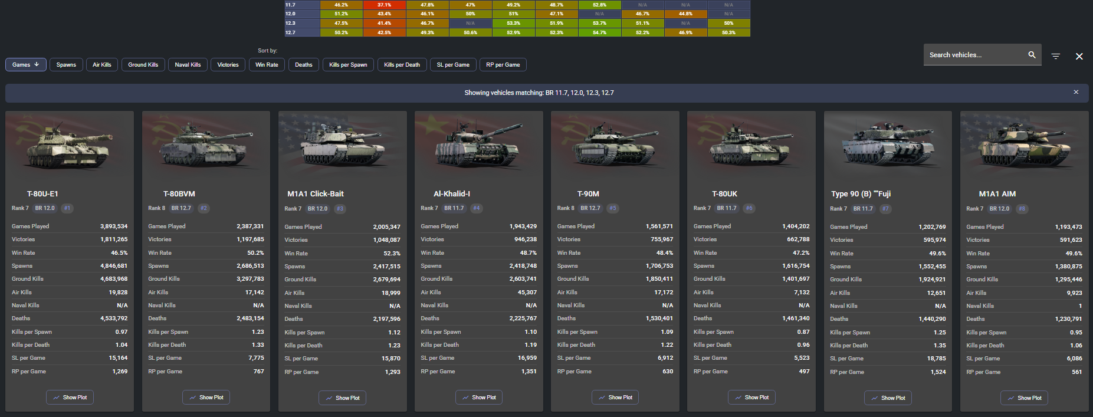
Task: Sort vehicles by Spawns
Action: (66, 65)
